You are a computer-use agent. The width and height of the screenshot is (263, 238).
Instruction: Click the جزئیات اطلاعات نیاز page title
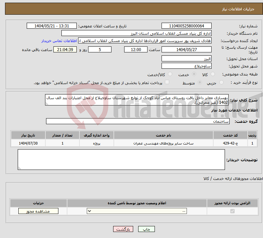238,9
